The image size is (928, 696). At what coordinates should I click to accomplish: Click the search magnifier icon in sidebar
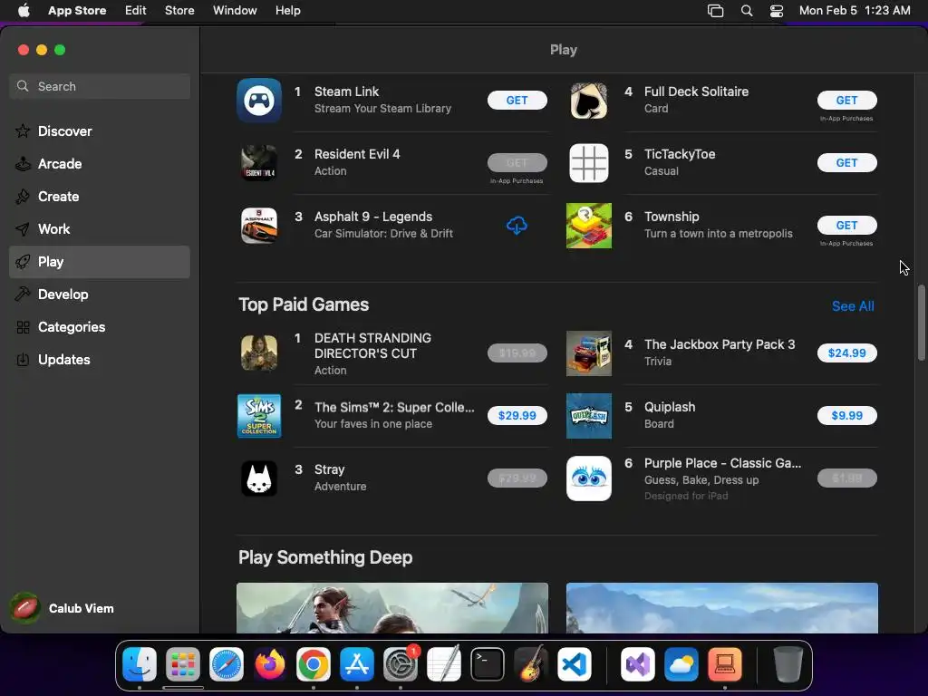(23, 86)
